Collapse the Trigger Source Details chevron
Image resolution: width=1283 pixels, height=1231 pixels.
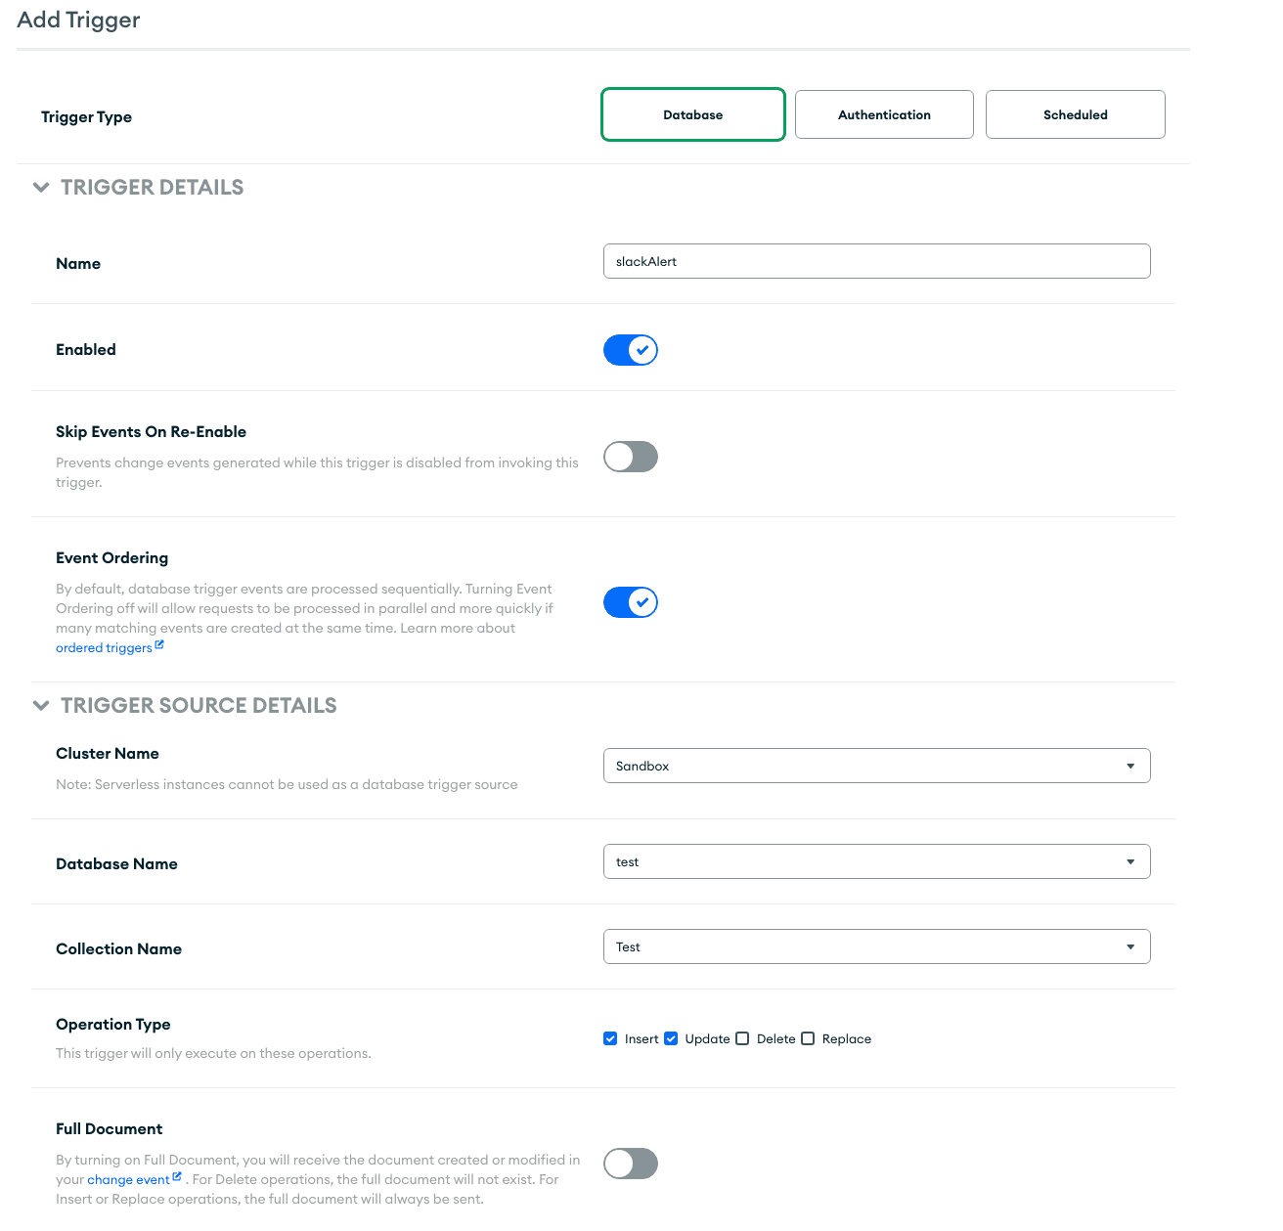pyautogui.click(x=41, y=705)
